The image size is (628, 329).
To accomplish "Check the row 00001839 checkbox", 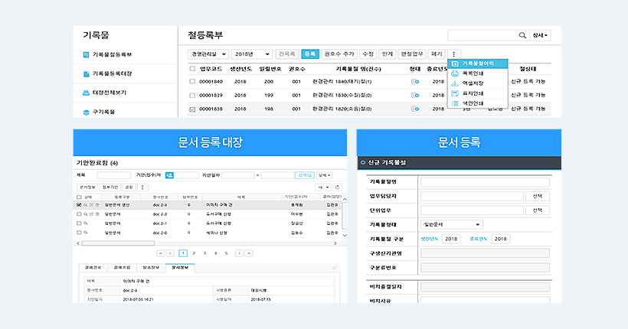I will click(x=192, y=96).
